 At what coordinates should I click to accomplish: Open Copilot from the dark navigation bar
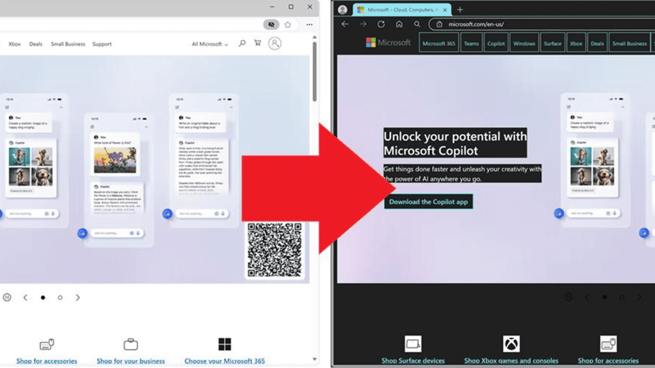(x=496, y=43)
